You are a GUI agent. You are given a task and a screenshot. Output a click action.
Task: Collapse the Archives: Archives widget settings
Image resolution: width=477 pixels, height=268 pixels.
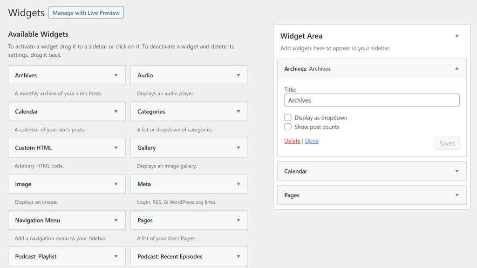pos(457,69)
